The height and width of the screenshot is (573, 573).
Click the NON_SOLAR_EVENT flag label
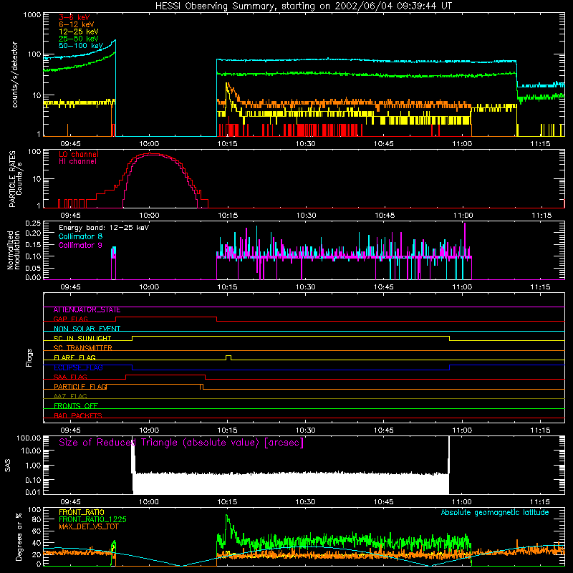[x=87, y=329]
